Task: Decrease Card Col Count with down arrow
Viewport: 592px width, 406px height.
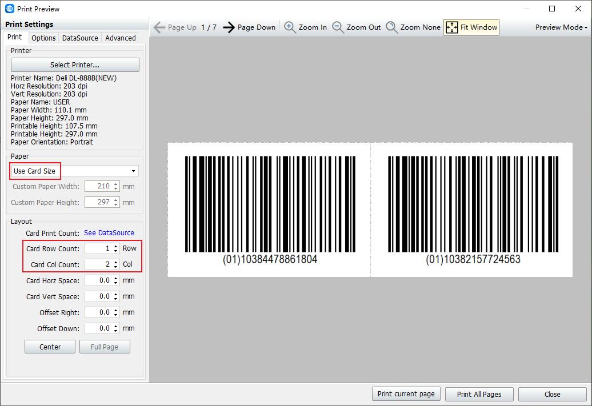Action: coord(116,267)
